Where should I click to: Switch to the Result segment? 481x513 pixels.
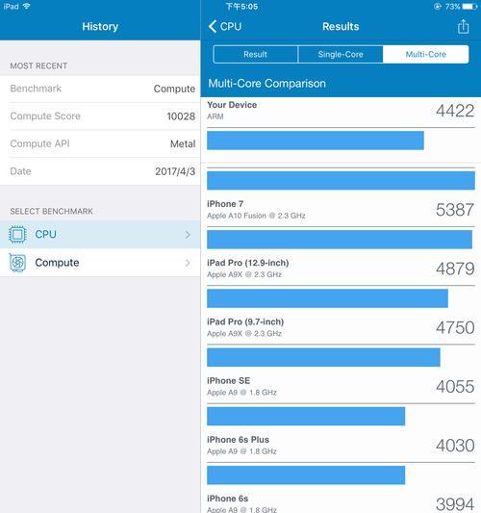255,54
